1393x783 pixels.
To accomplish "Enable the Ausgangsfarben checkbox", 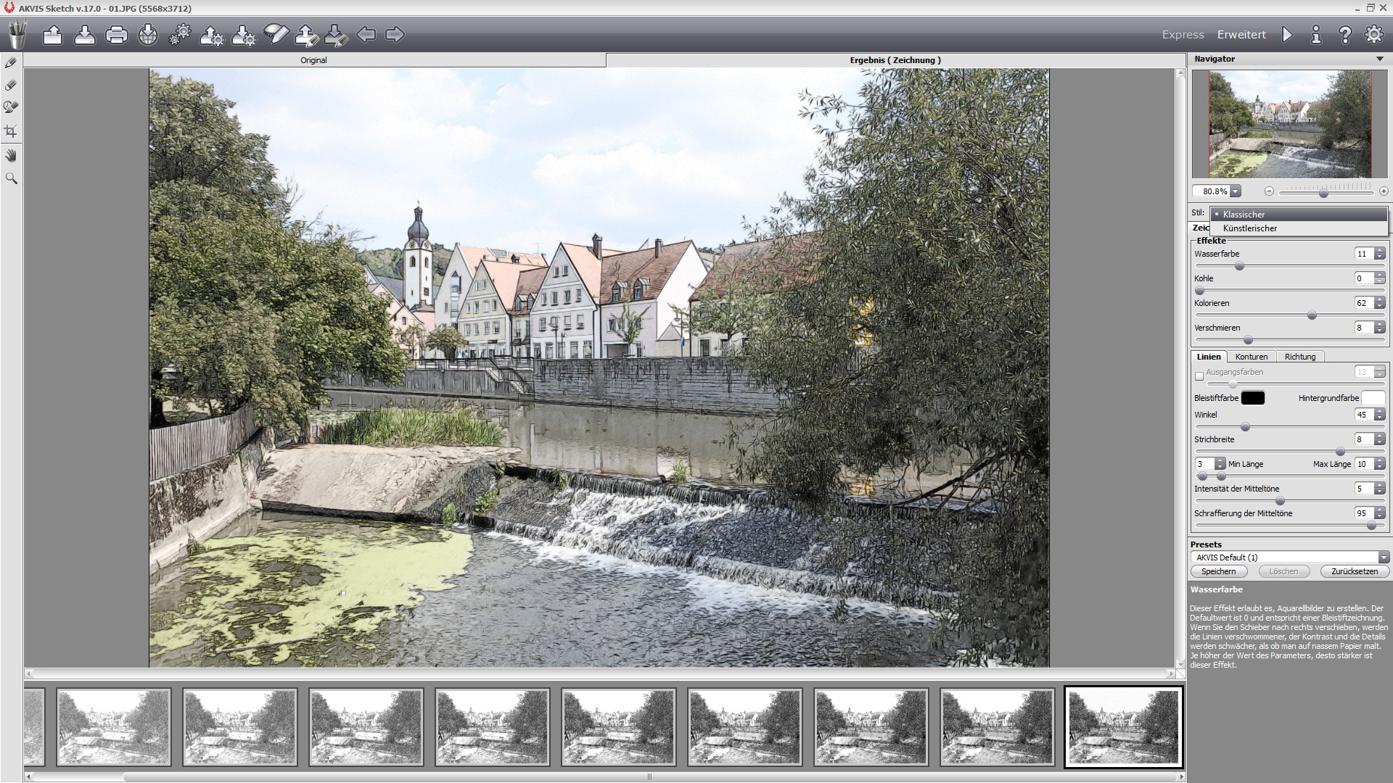I will 1199,376.
